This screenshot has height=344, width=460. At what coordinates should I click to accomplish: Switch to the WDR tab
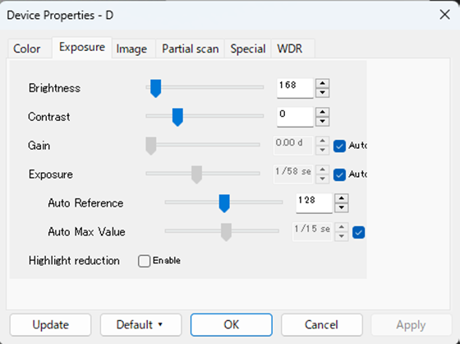tap(289, 49)
